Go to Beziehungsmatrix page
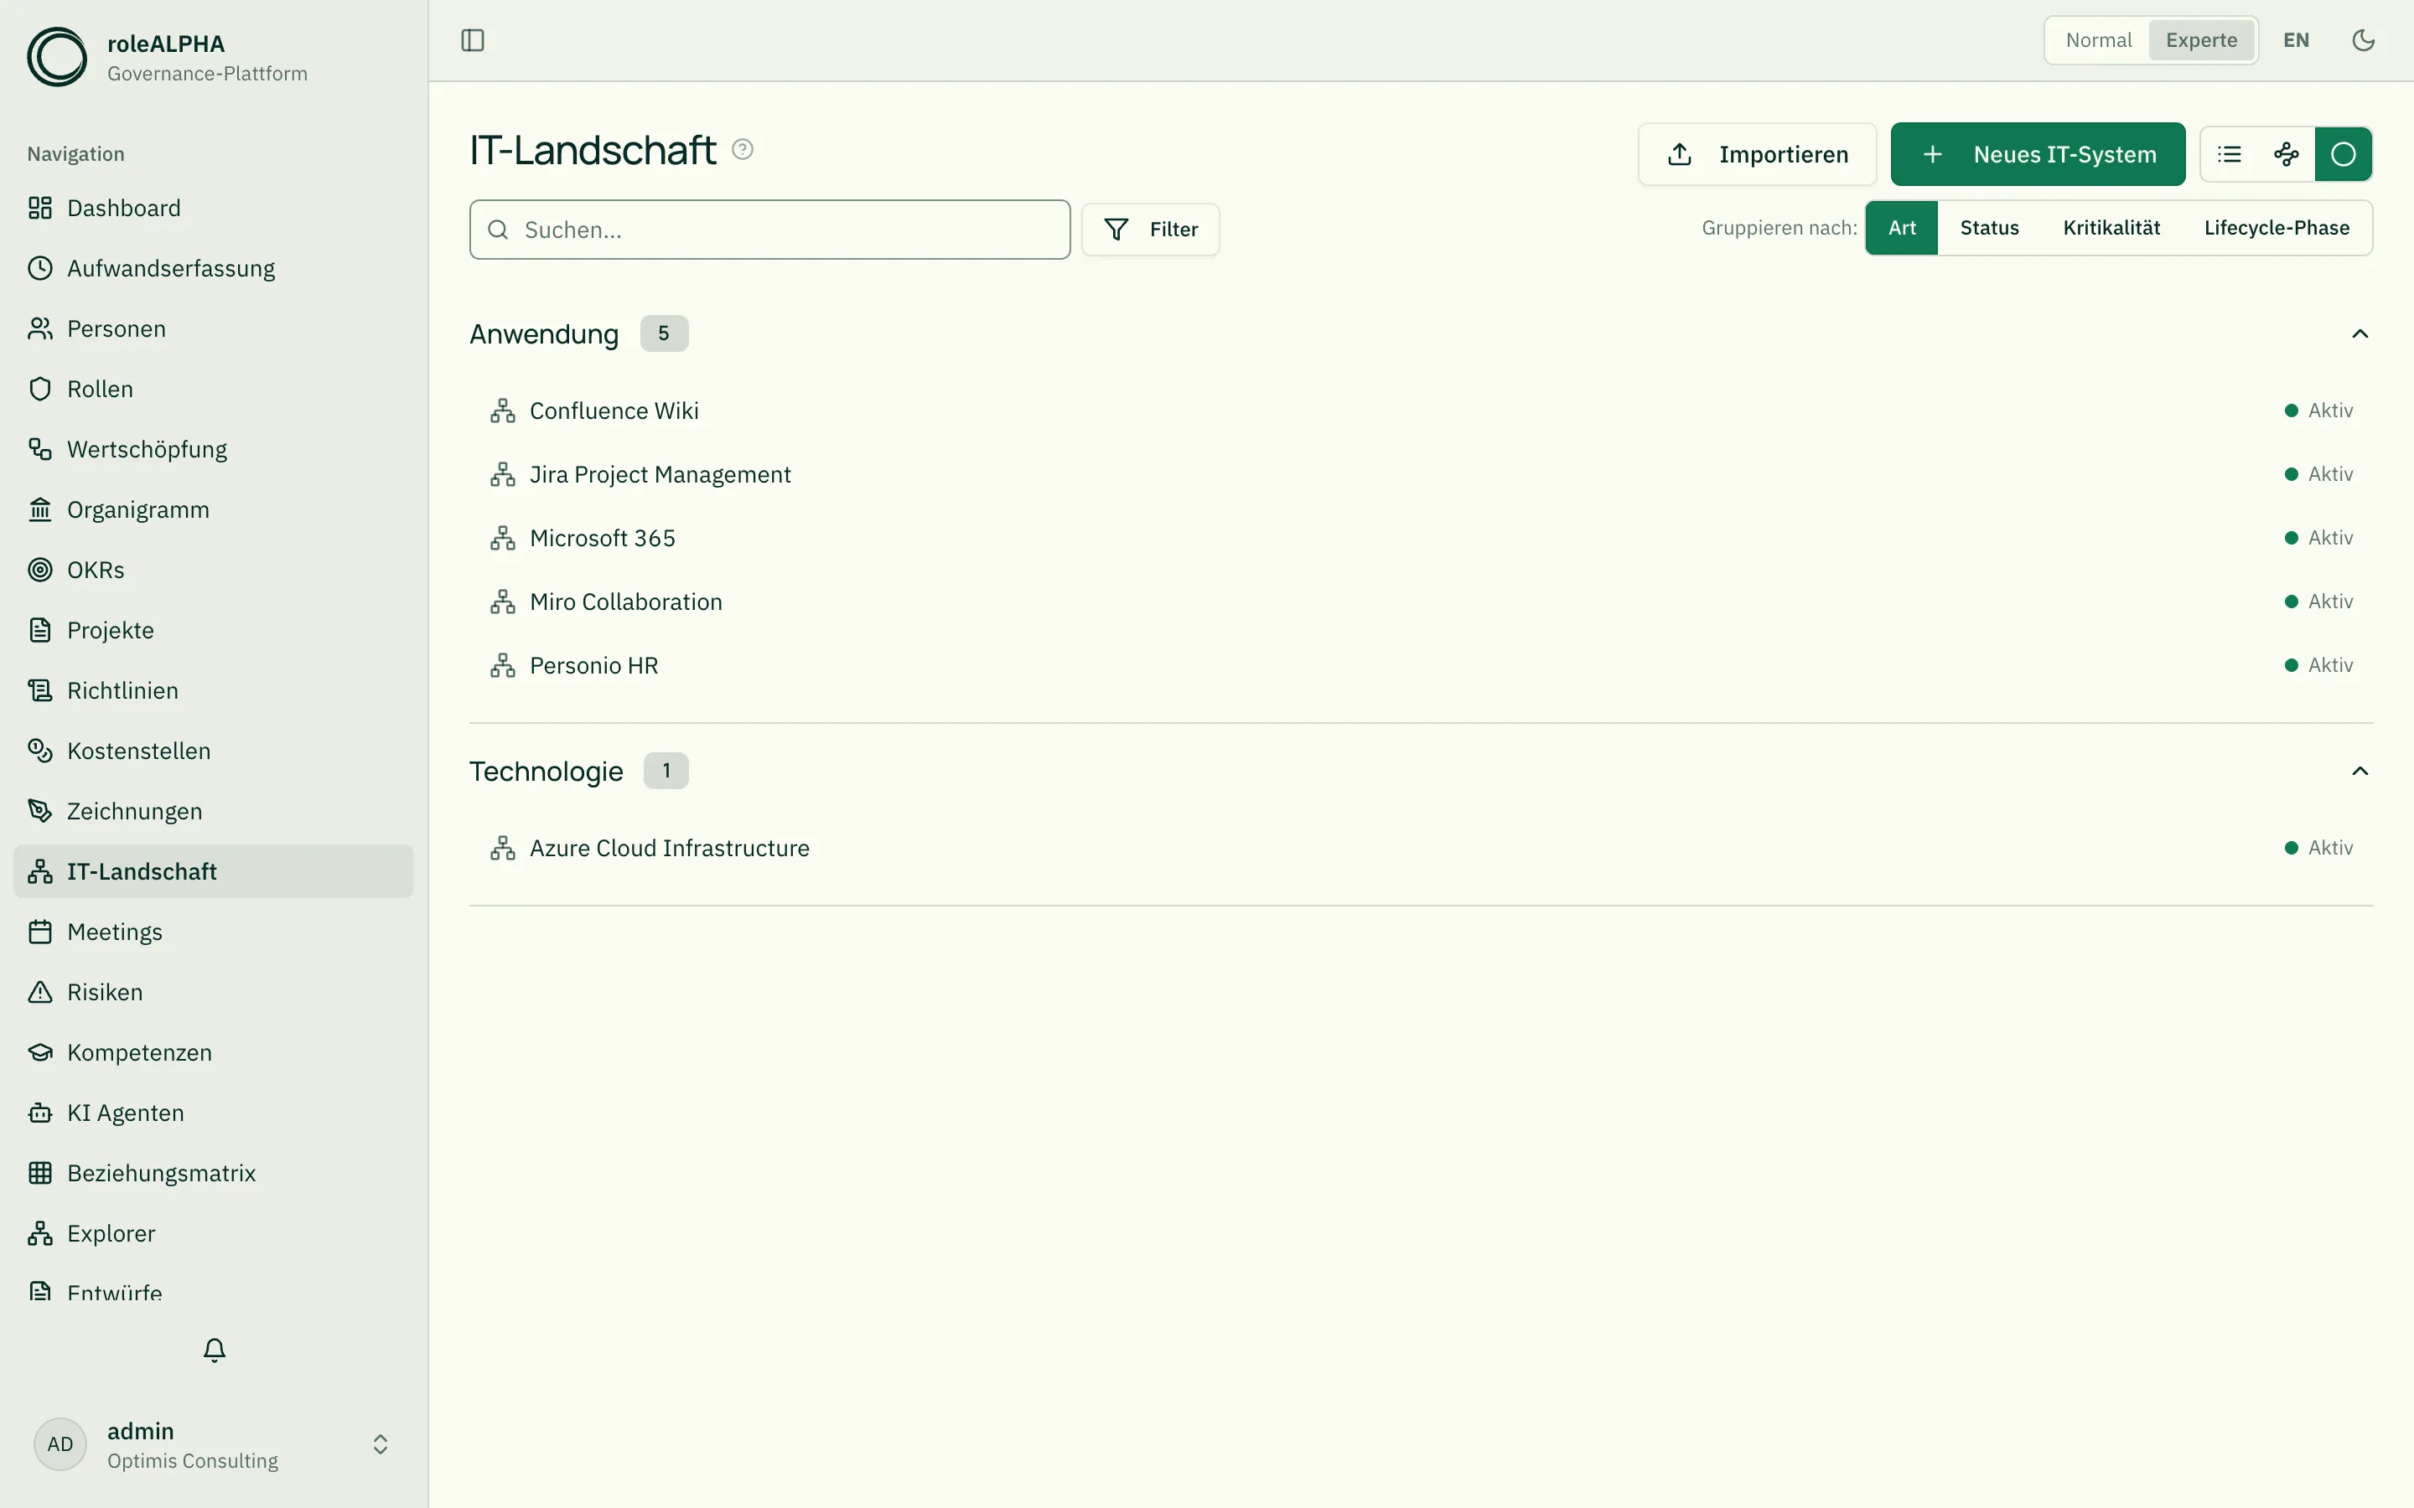 click(214, 1173)
